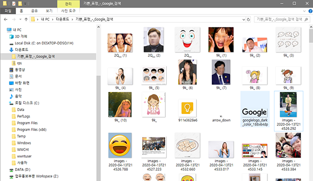The width and height of the screenshot is (313, 181).
Task: Open quick access toolbar customize dropdown
Action: [x=25, y=3]
